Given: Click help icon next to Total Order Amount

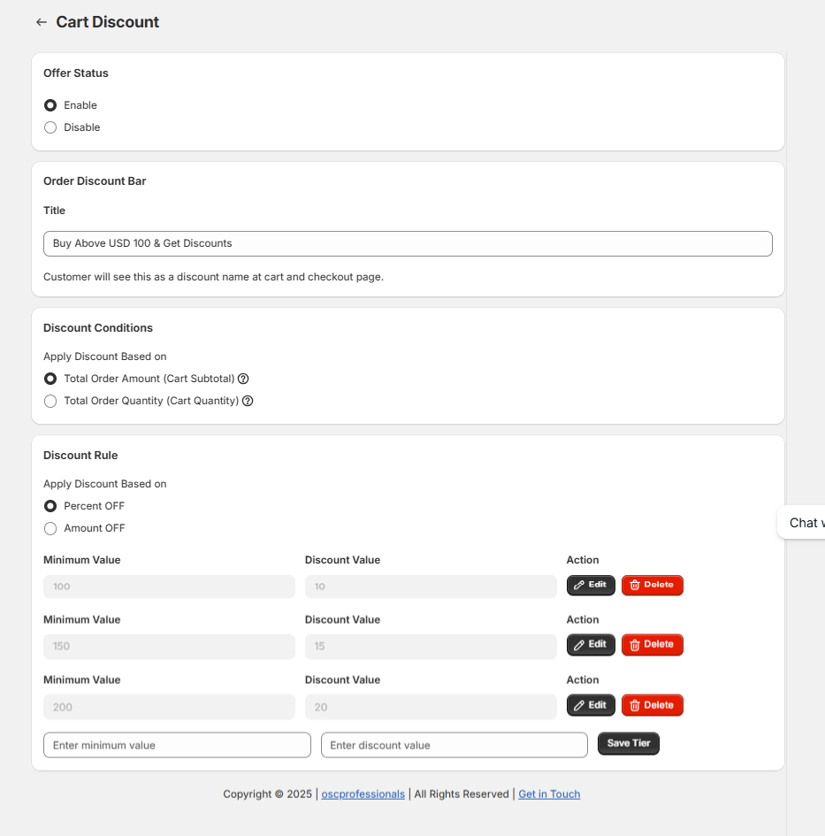Looking at the screenshot, I should (x=243, y=379).
